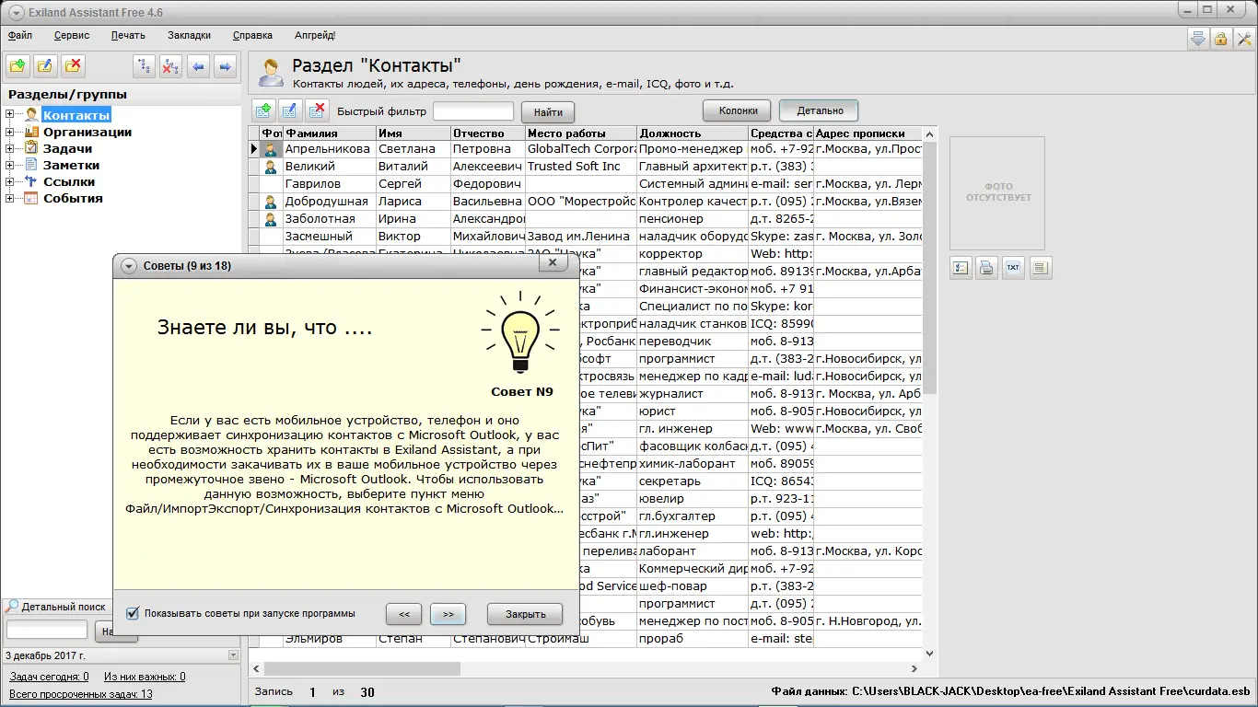Expand the Организации tree node
This screenshot has width=1258, height=707.
point(10,132)
